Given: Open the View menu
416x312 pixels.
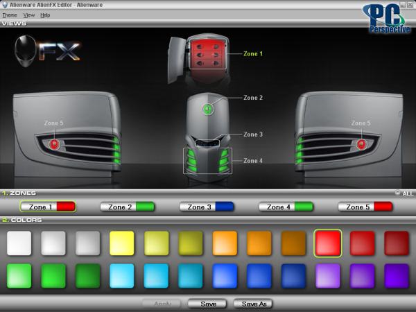Looking at the screenshot, I should coord(29,15).
